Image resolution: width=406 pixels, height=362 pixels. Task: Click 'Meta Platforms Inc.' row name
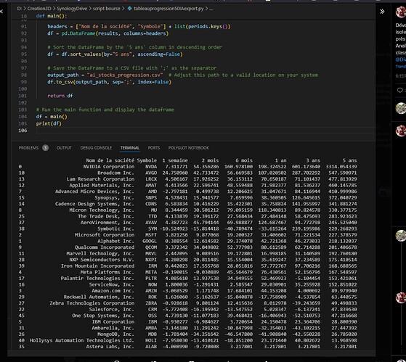coord(107,272)
